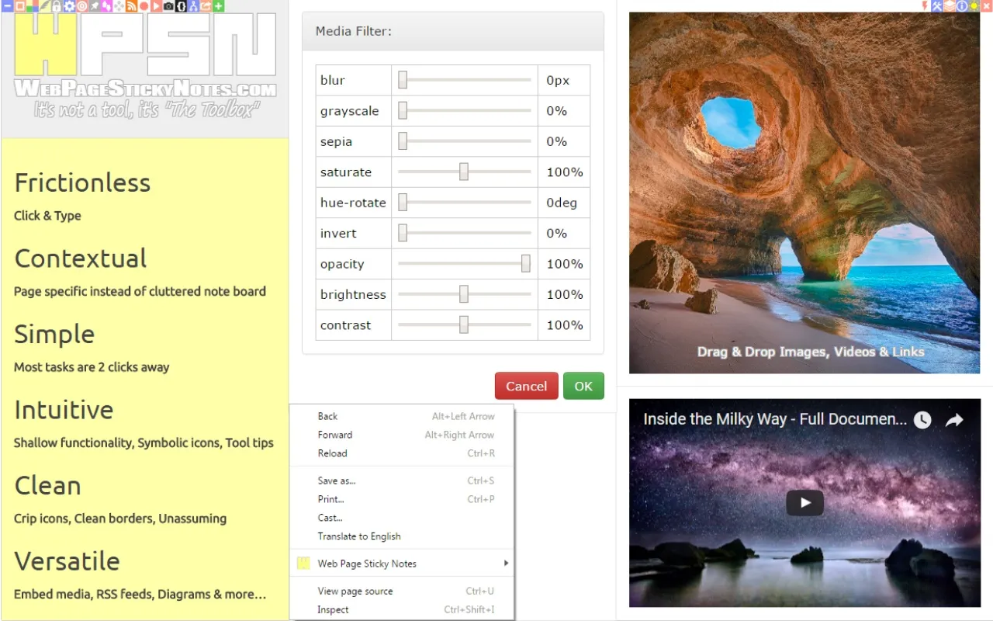Toggle recording with the red circle icon
This screenshot has height=621, width=993.
[x=144, y=6]
